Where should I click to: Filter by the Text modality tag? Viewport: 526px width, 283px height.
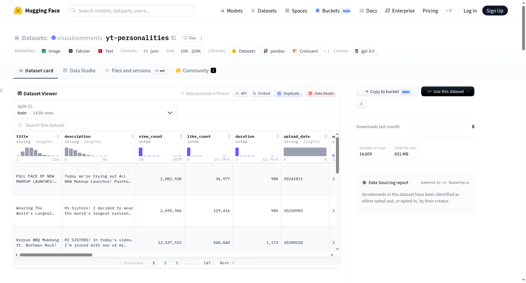pyautogui.click(x=106, y=51)
